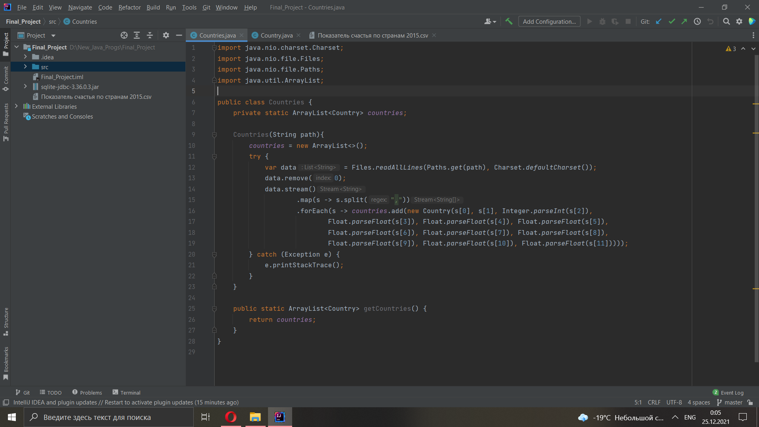Image resolution: width=759 pixels, height=427 pixels.
Task: Open Git Show History clock icon
Action: point(697,21)
